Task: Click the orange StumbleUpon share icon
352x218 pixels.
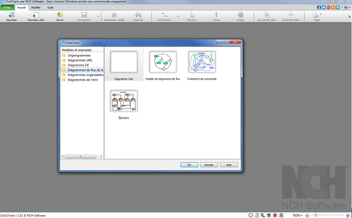Action: point(333,8)
